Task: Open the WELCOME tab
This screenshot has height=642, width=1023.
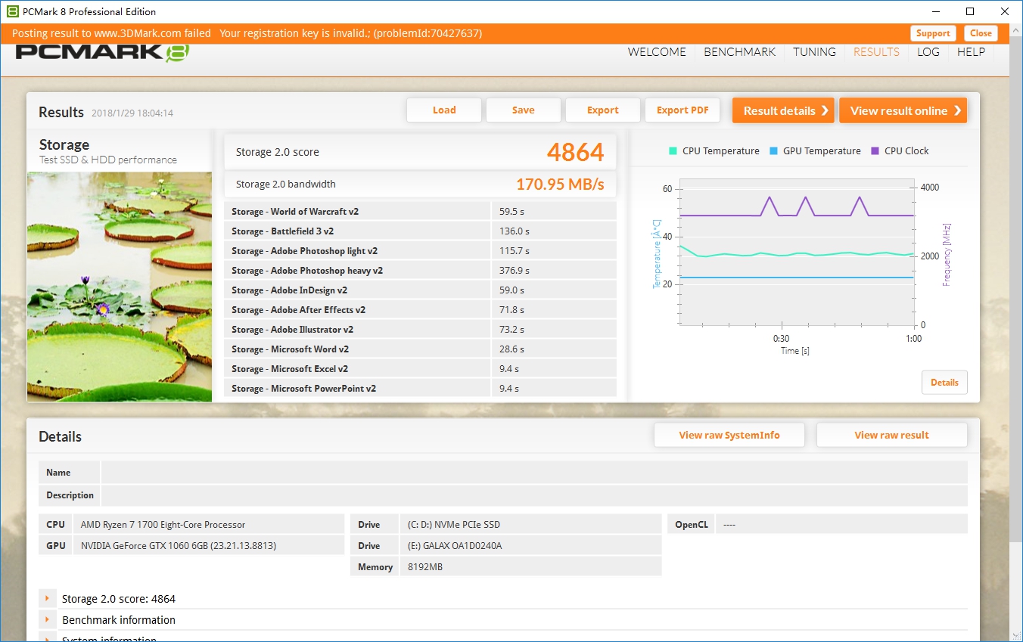Action: click(657, 52)
